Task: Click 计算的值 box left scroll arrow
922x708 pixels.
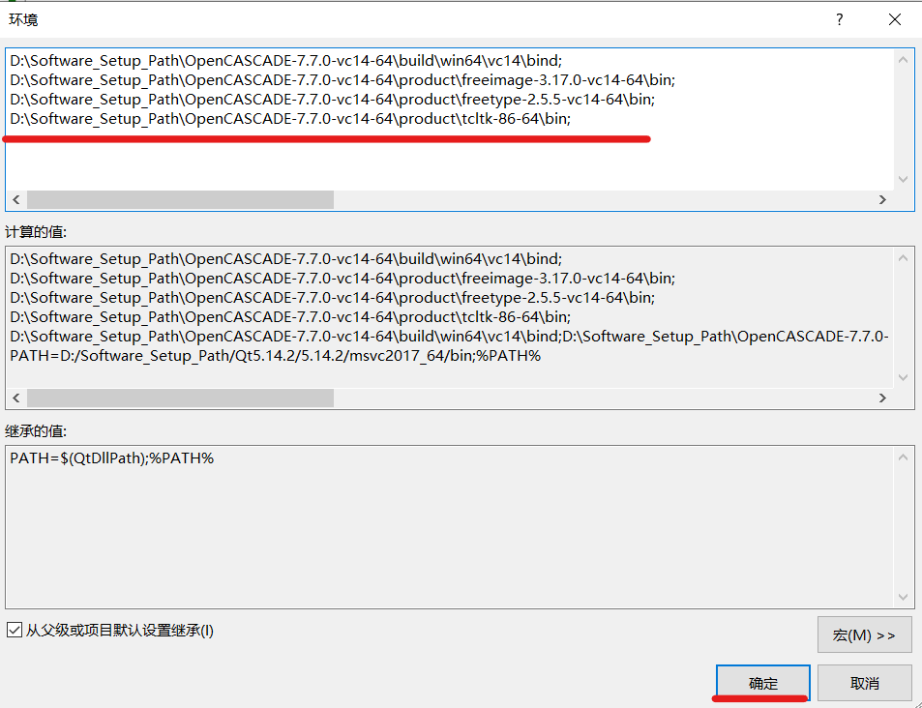Action: tap(16, 398)
